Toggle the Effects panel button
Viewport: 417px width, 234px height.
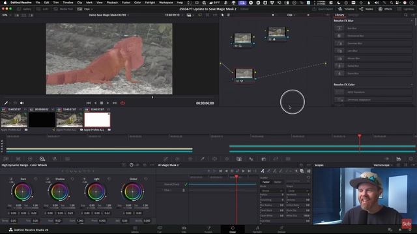coord(385,9)
